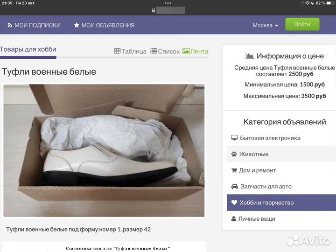Select Хобби и творчество category

281,203
